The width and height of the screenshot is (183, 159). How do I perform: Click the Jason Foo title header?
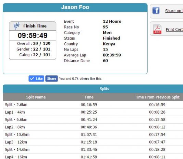(75, 7)
